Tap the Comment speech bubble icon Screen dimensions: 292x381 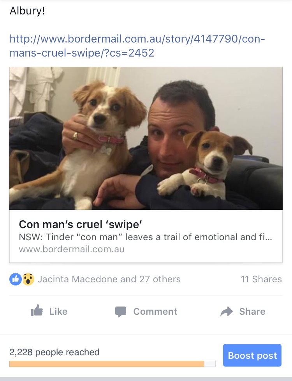pos(121,312)
